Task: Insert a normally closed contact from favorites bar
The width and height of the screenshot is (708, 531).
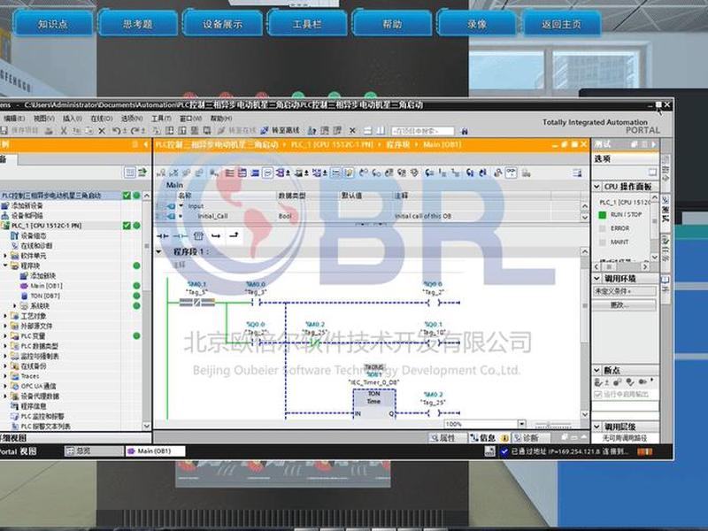Action: [181, 236]
